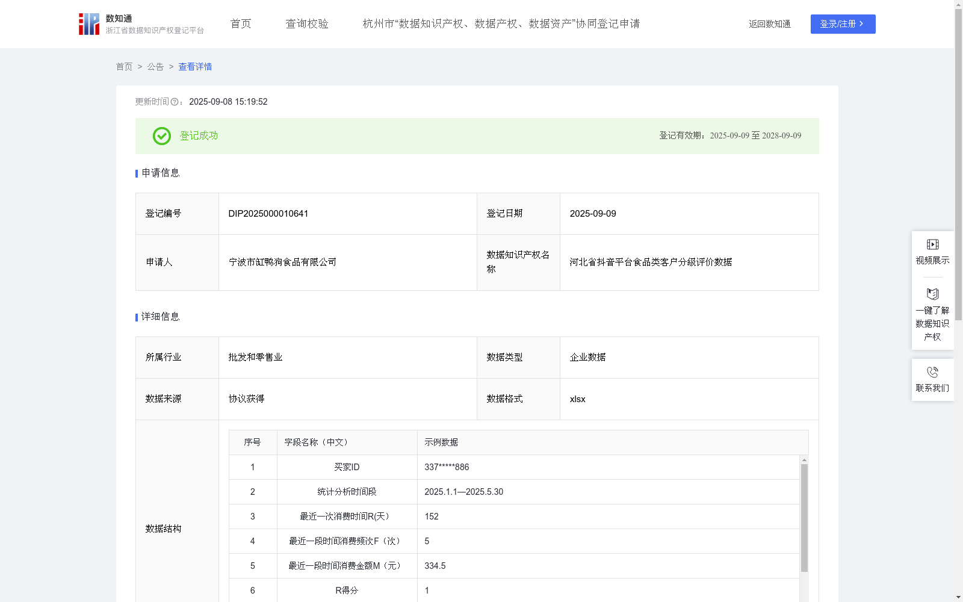
Task: Click the applicant 宁波市缸鸭狗食品有限公司
Action: tap(282, 262)
